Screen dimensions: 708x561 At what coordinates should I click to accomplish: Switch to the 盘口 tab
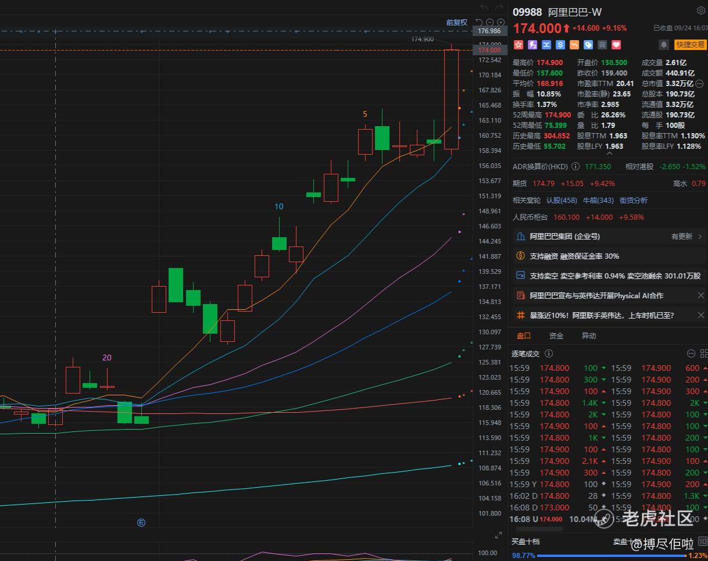(x=524, y=336)
